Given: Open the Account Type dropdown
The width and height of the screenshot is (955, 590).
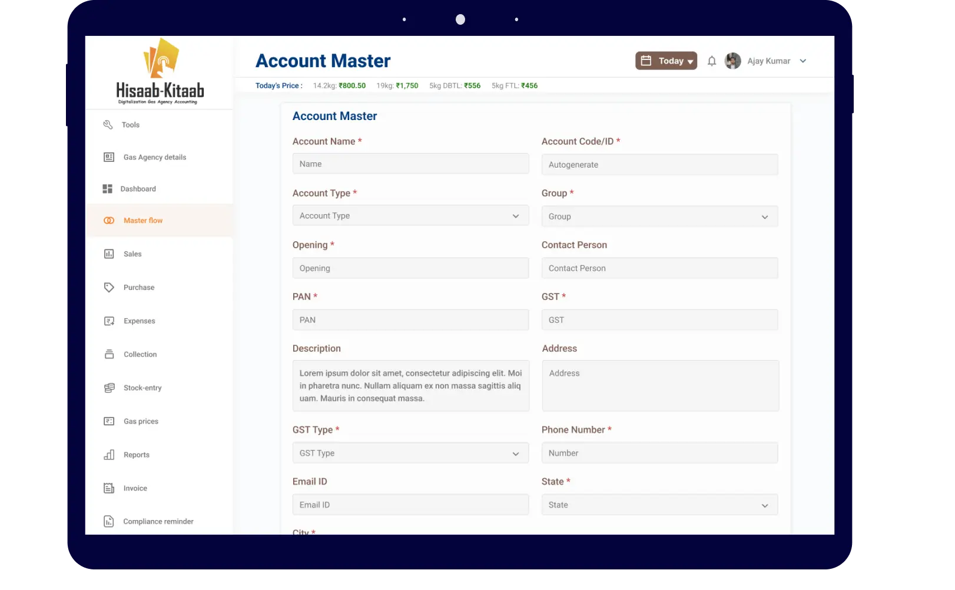Looking at the screenshot, I should pos(410,216).
